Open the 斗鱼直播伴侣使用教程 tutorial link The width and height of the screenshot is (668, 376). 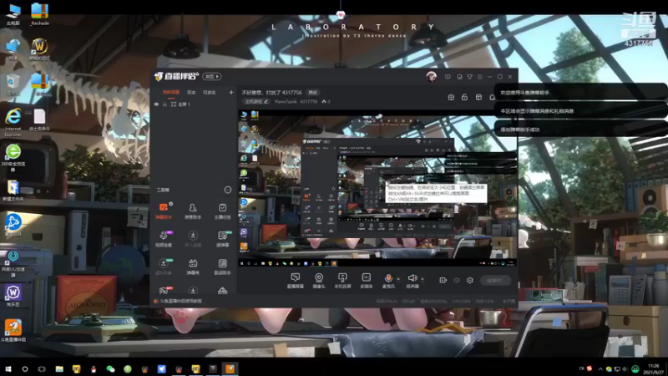(x=180, y=301)
